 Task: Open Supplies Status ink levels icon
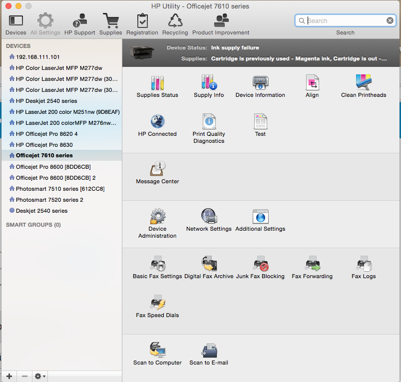click(157, 83)
